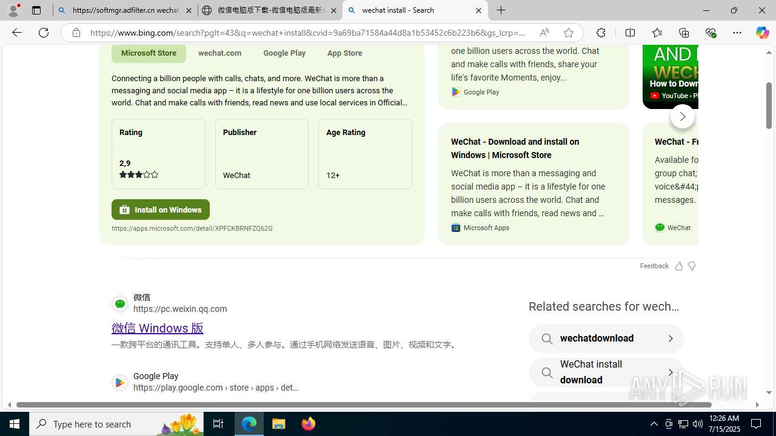Screen dimensions: 776x436
Task: Open the notification center
Action: pyautogui.click(x=757, y=424)
